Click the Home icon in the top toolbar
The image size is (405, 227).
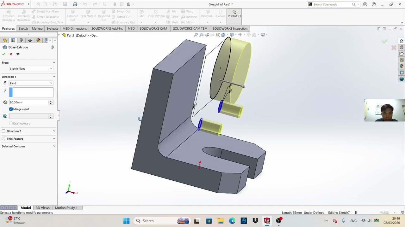point(38,4)
